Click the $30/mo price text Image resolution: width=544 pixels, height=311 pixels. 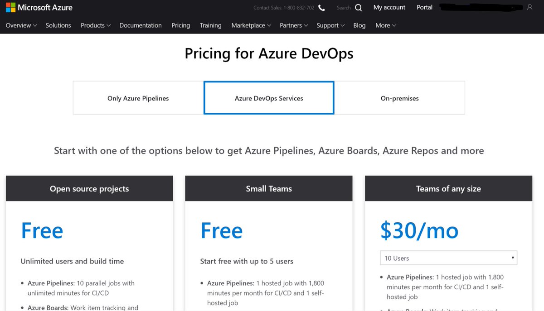(419, 230)
